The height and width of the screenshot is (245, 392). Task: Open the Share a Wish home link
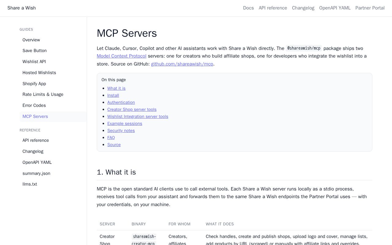(x=21, y=8)
